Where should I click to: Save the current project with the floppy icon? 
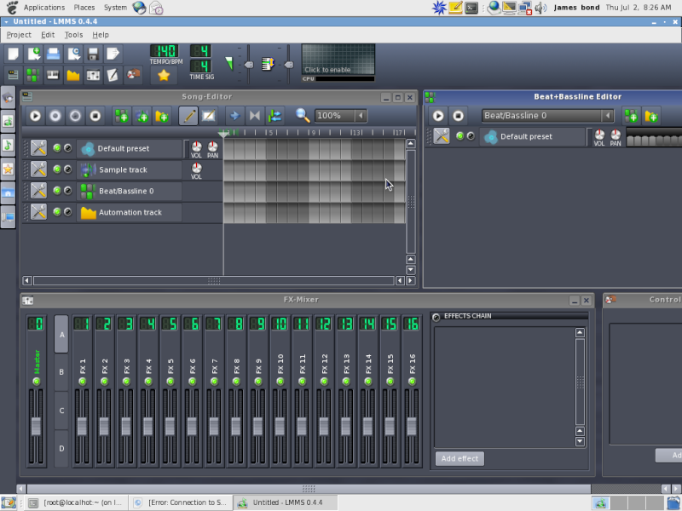pyautogui.click(x=93, y=54)
